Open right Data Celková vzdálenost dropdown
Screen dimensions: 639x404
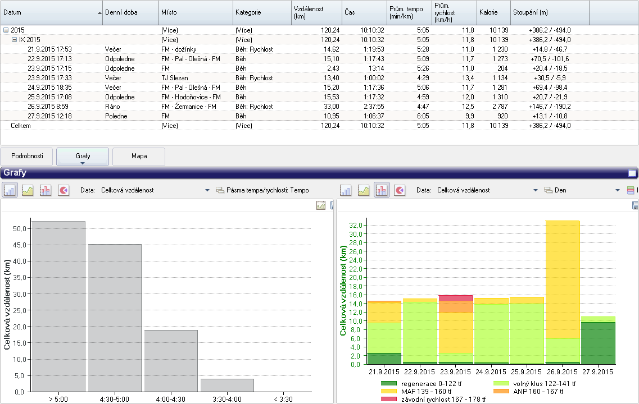point(536,190)
